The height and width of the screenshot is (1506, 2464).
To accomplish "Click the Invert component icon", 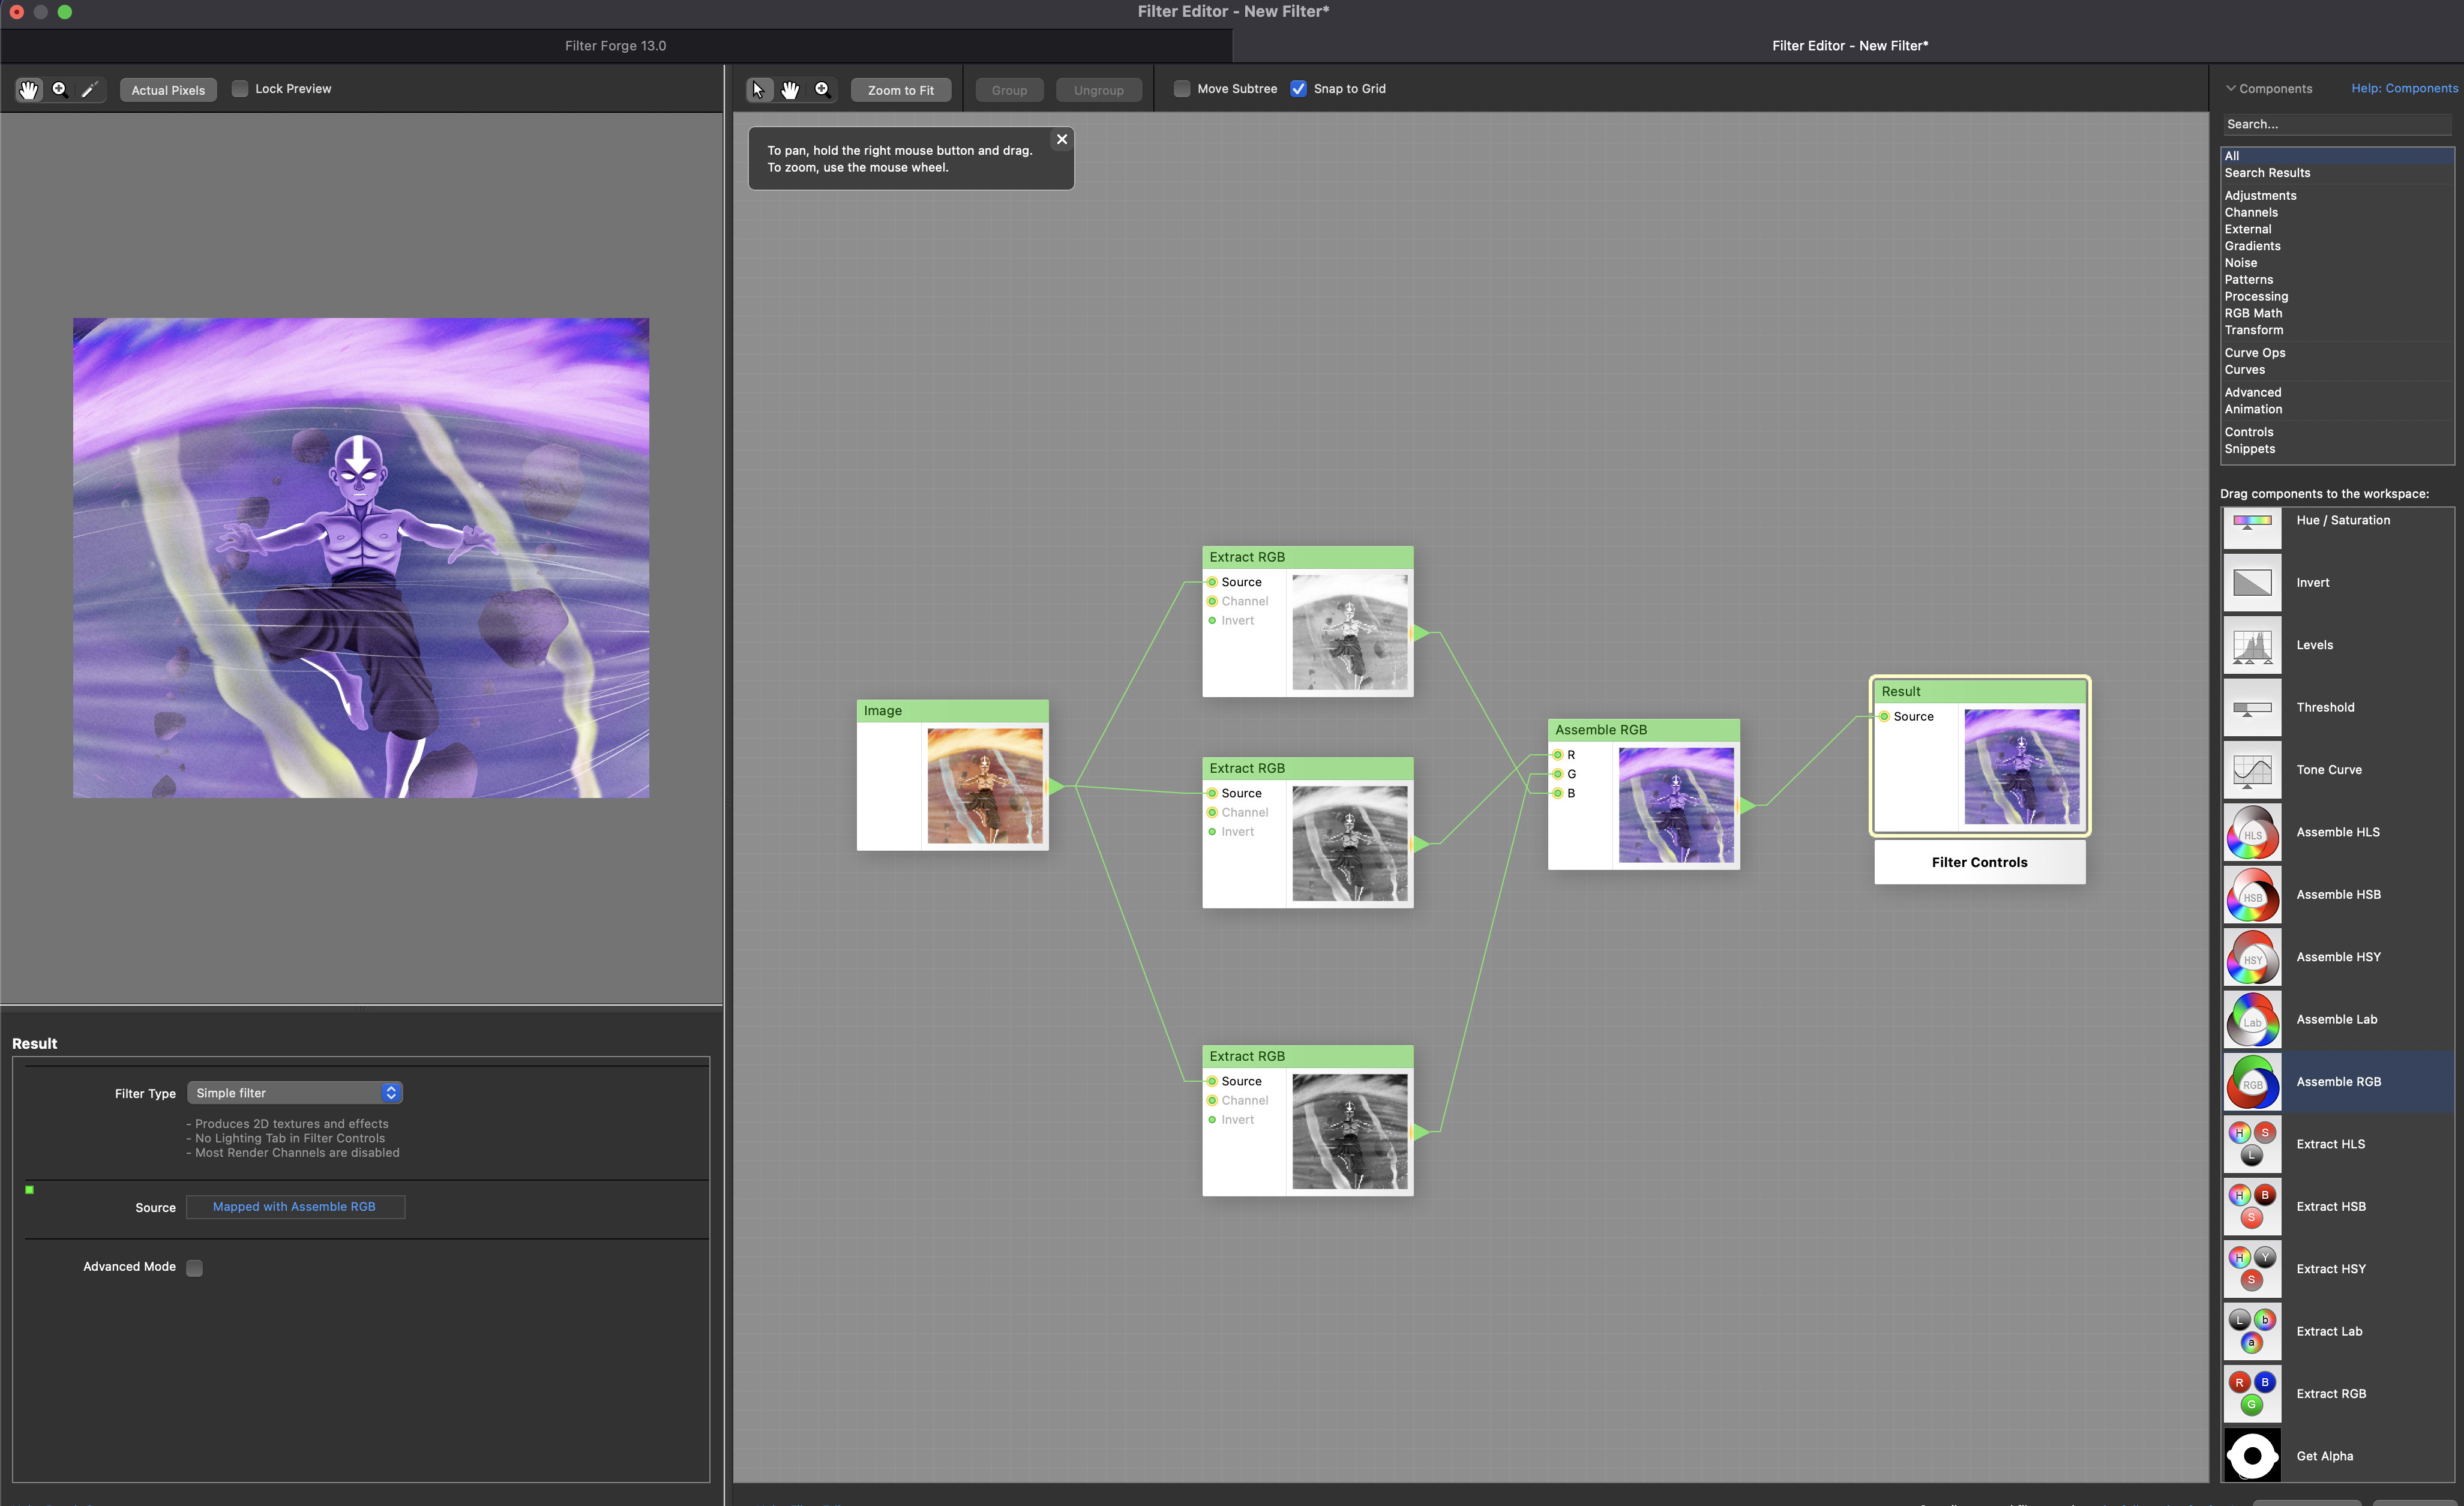I will click(x=2252, y=583).
